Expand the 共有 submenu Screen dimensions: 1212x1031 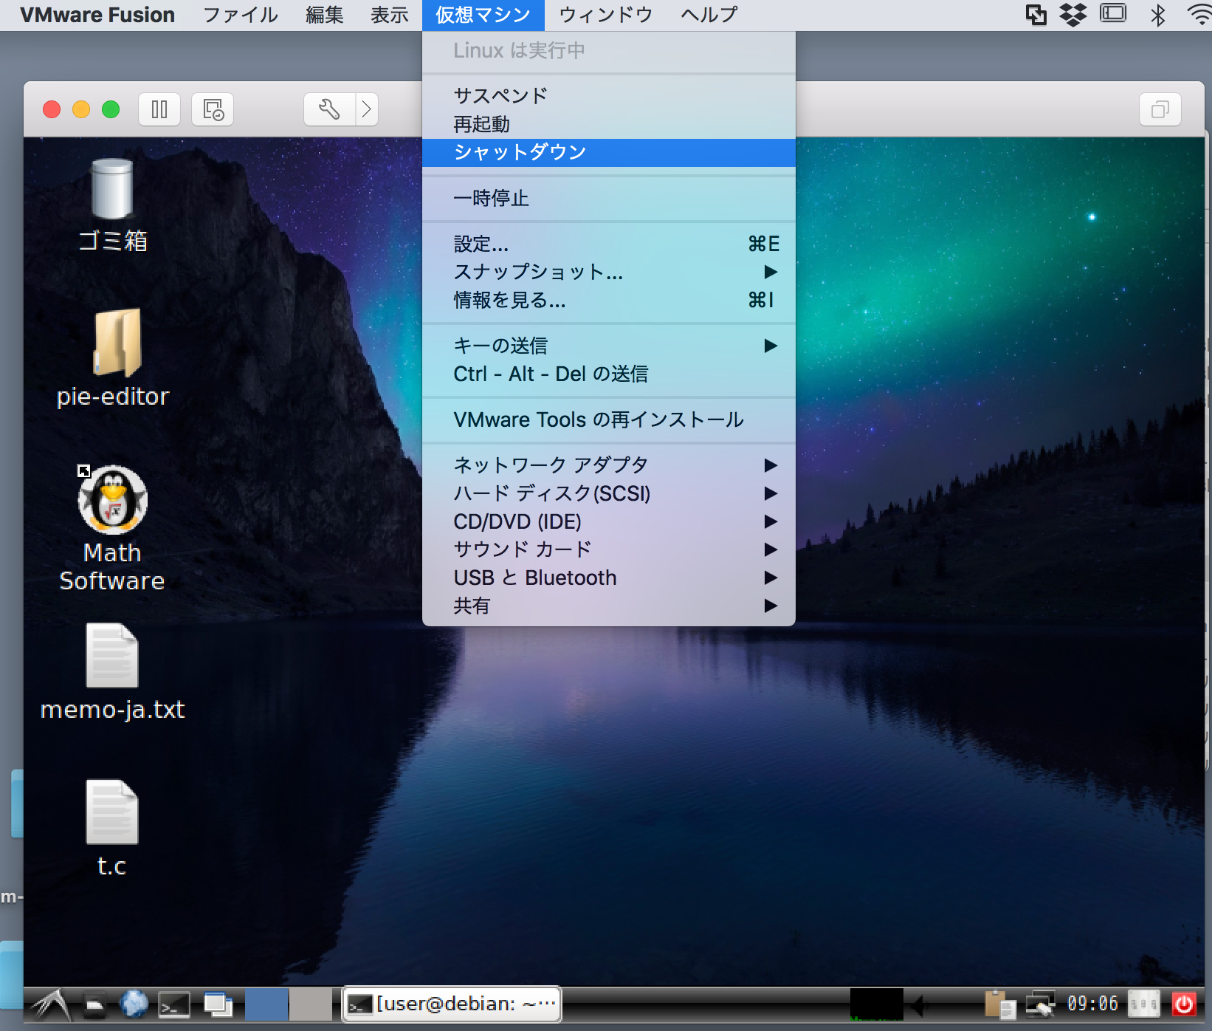point(609,606)
